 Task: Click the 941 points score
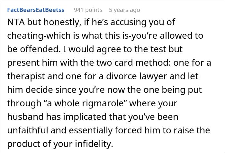pos(88,10)
